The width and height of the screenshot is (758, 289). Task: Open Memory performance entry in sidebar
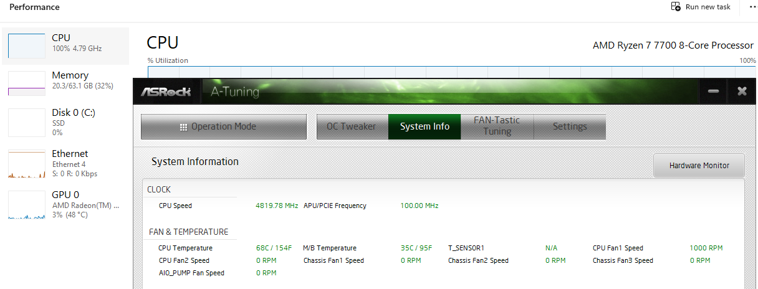point(65,83)
